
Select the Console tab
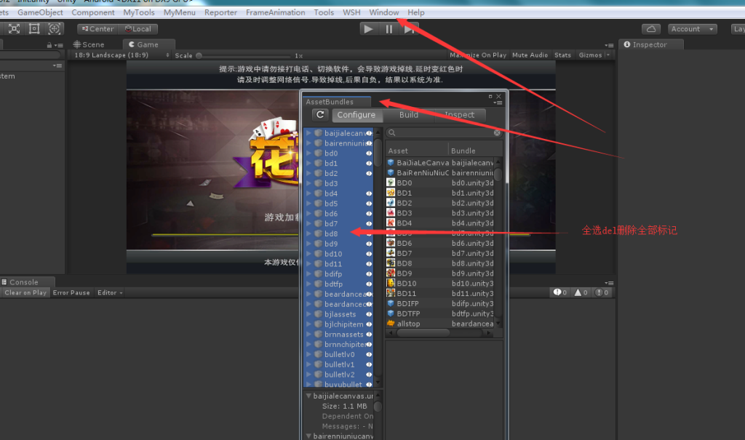[x=24, y=282]
